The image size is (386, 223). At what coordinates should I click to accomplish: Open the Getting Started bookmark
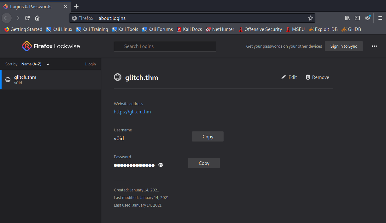[x=23, y=29]
